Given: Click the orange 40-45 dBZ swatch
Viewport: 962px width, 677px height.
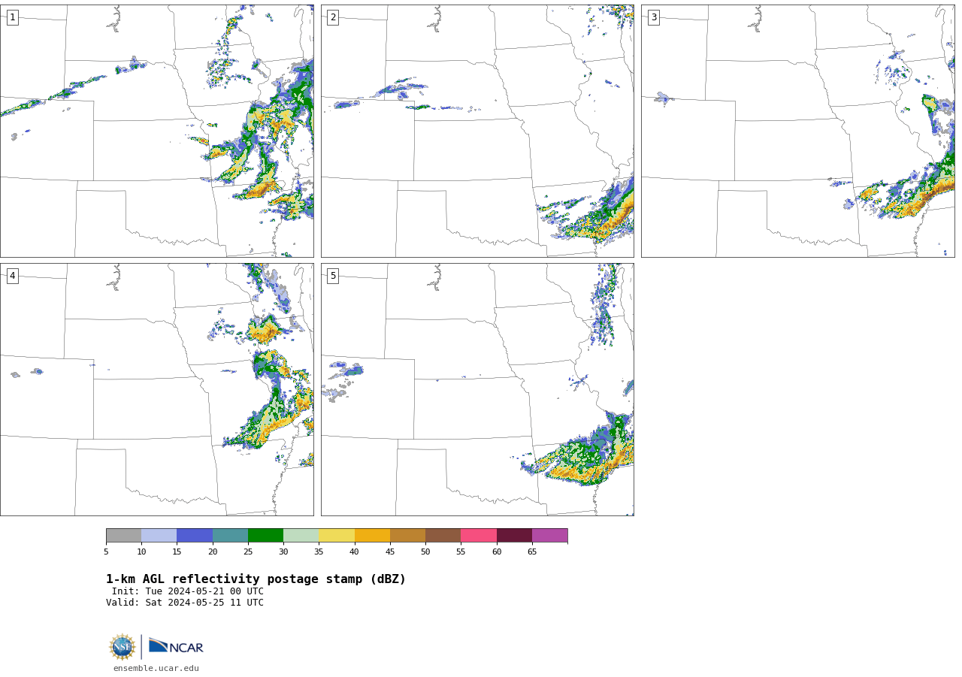Looking at the screenshot, I should pos(372,536).
